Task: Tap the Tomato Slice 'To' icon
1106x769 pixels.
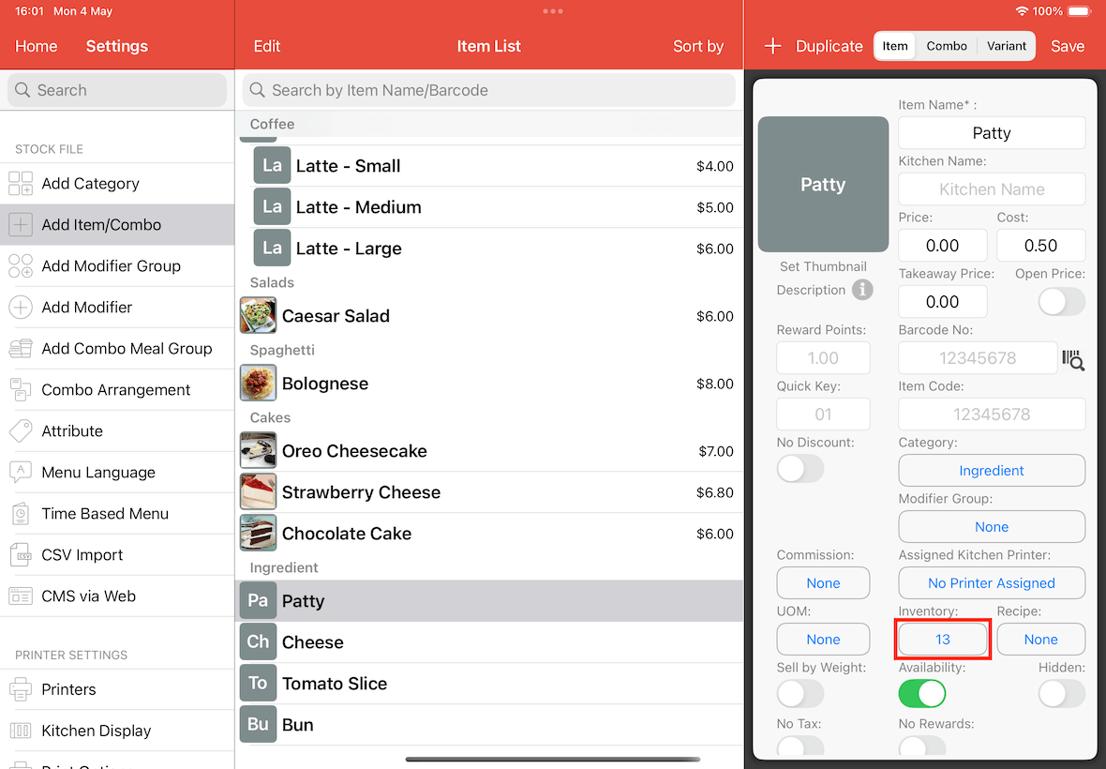Action: click(258, 683)
